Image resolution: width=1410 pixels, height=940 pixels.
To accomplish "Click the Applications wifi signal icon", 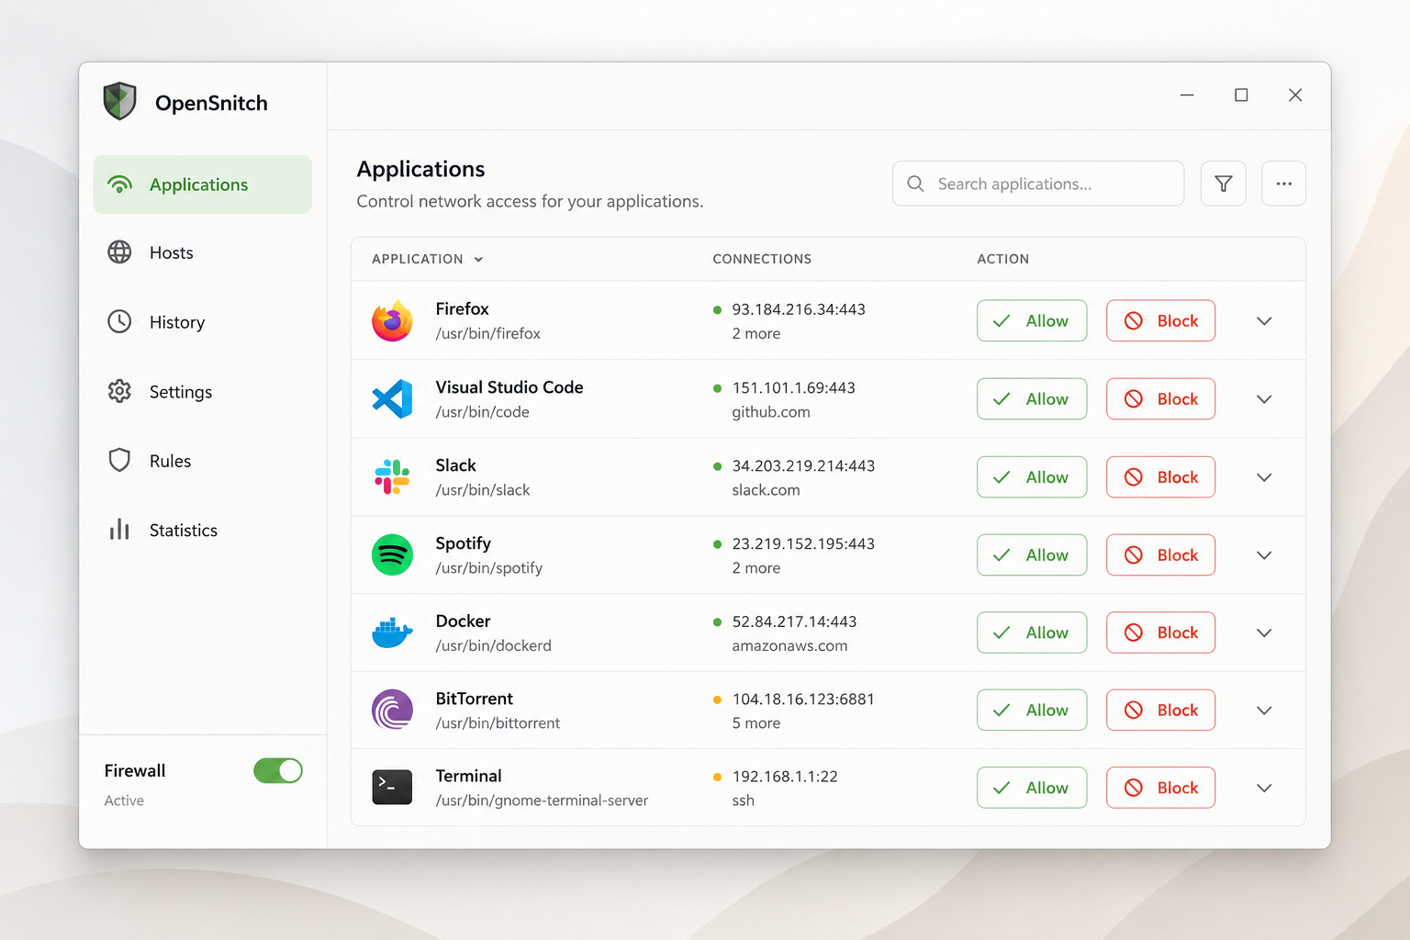I will [119, 185].
